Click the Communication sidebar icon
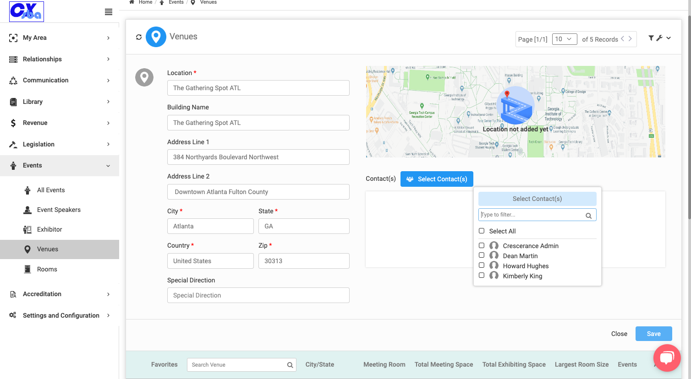 coord(13,81)
